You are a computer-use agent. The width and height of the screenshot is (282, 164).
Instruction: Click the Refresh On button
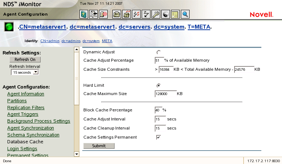click(x=25, y=60)
